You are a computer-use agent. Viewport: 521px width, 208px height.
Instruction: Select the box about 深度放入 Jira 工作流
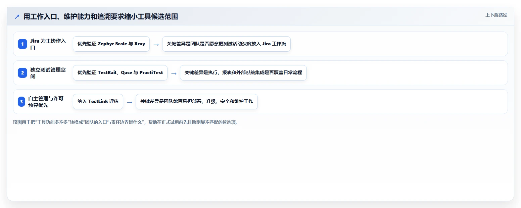226,44
